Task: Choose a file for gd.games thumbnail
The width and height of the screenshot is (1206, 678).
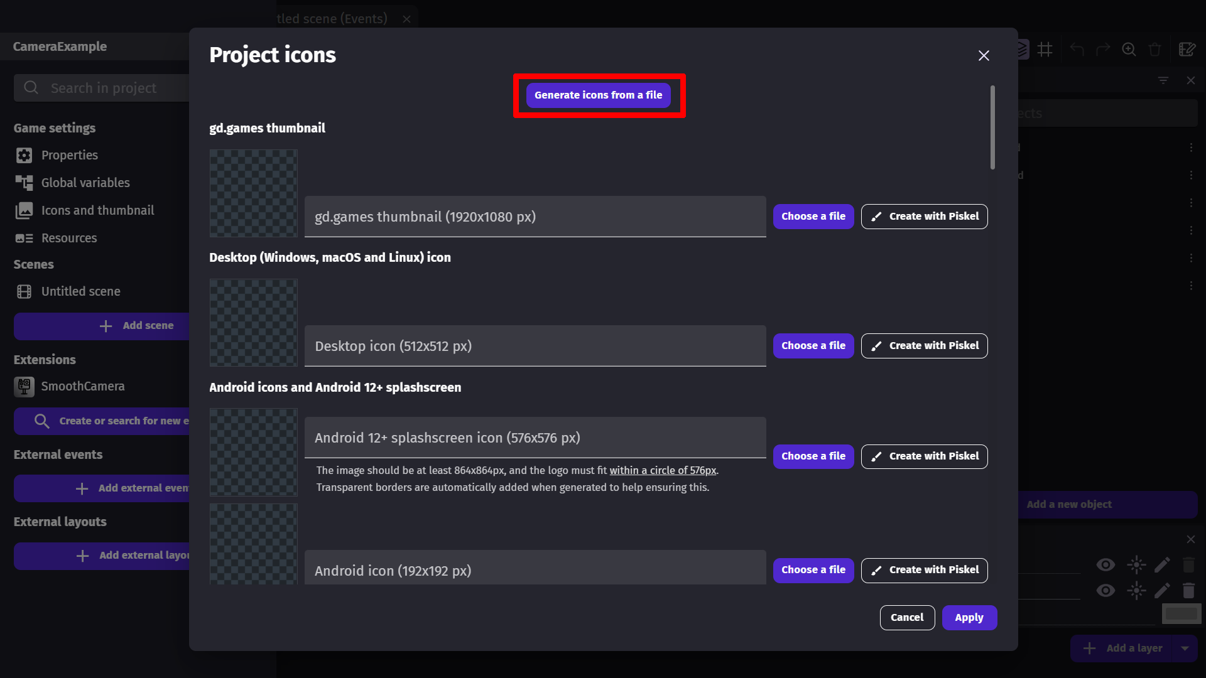Action: point(813,216)
